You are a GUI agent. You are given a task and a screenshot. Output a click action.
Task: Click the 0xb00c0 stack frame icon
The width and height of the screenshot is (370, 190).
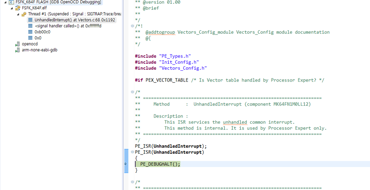(30, 32)
